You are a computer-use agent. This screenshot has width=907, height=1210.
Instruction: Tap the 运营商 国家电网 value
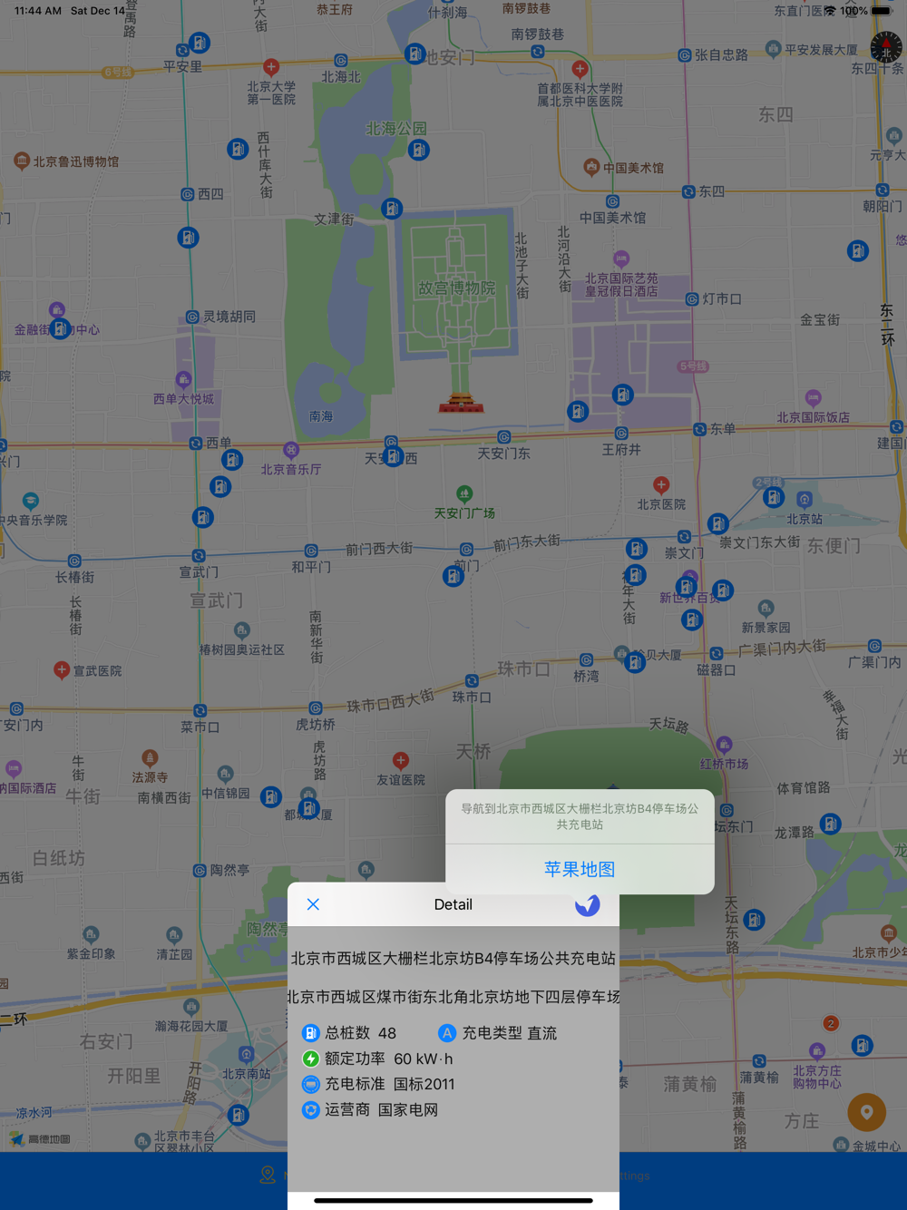[x=408, y=1109]
